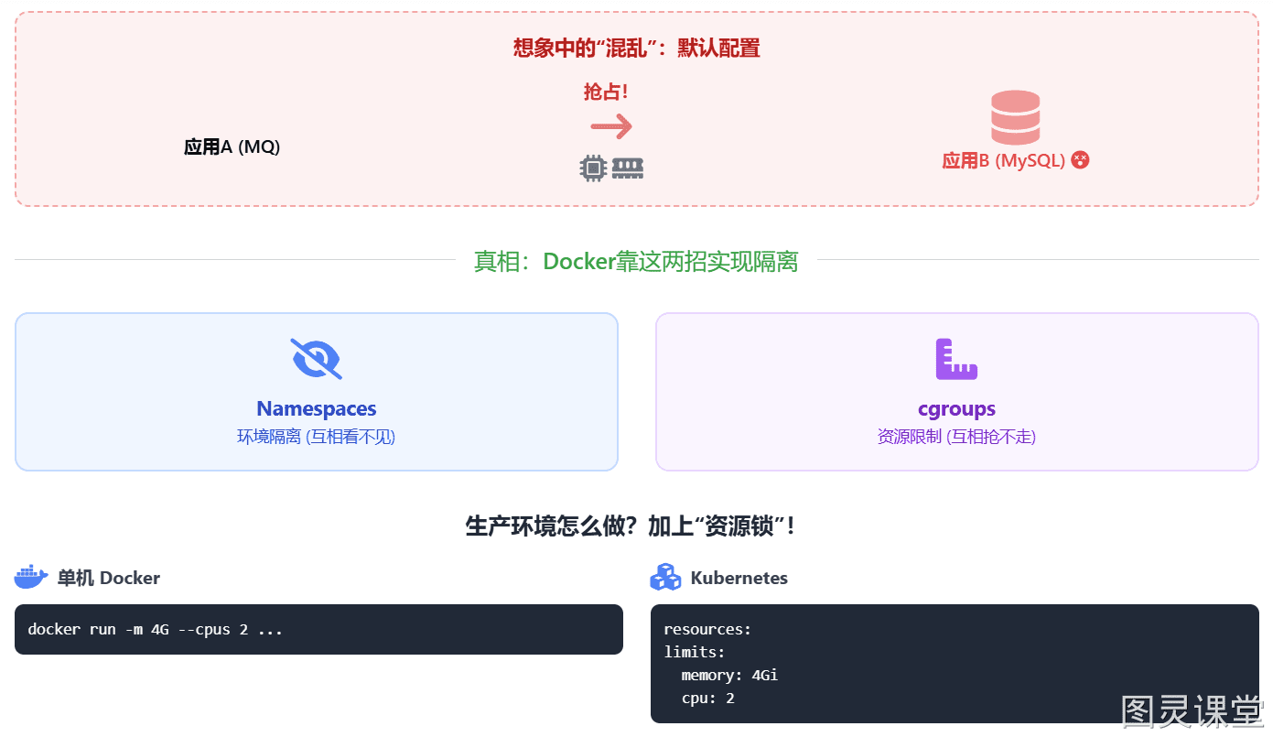Click the "cpu: 2" line
The height and width of the screenshot is (737, 1273).
pyautogui.click(x=707, y=698)
